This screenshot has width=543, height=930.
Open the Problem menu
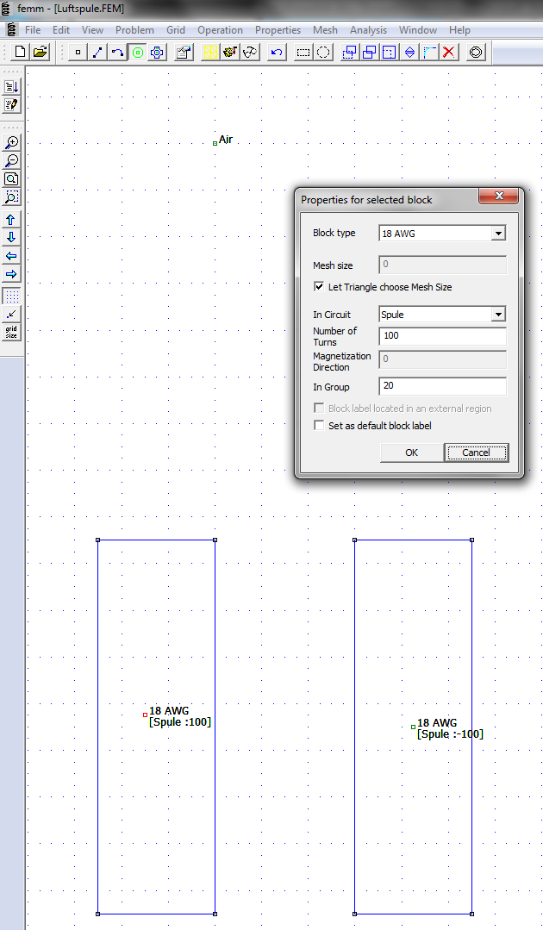pyautogui.click(x=134, y=29)
